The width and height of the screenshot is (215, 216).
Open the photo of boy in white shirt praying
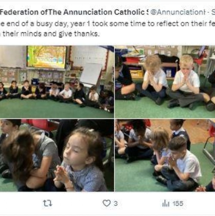pyautogui.click(x=165, y=155)
